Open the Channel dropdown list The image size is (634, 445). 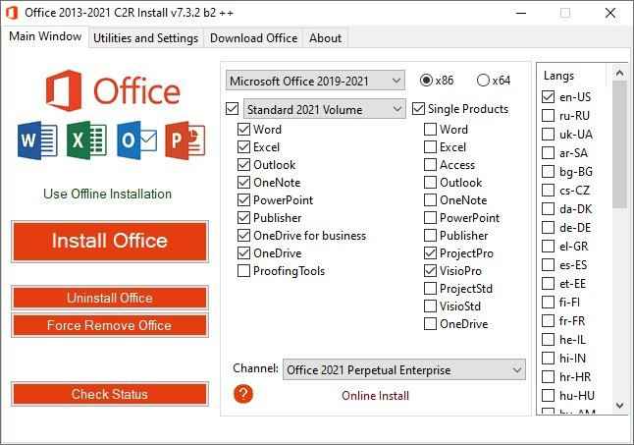pyautogui.click(x=404, y=370)
